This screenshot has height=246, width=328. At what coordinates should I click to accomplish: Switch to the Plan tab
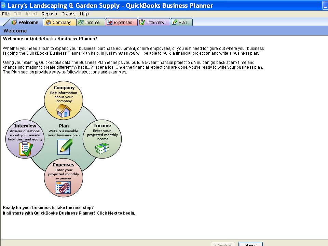(181, 22)
